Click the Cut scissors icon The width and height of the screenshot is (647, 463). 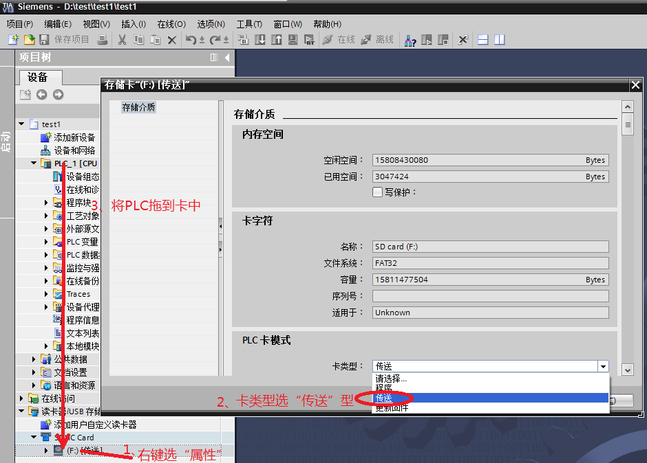(122, 40)
